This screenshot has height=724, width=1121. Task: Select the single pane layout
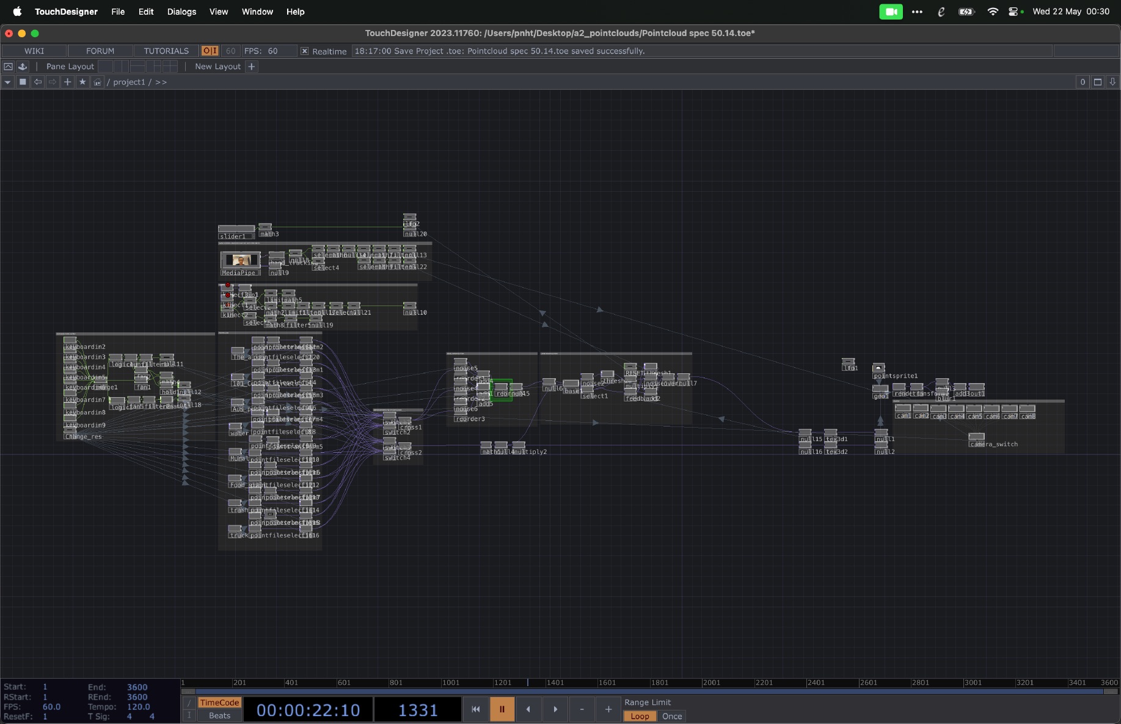click(105, 66)
